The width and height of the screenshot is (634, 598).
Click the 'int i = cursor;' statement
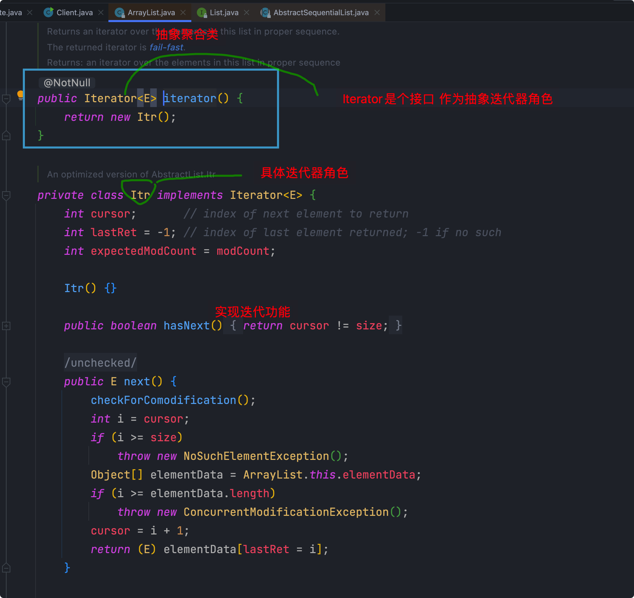coord(140,419)
